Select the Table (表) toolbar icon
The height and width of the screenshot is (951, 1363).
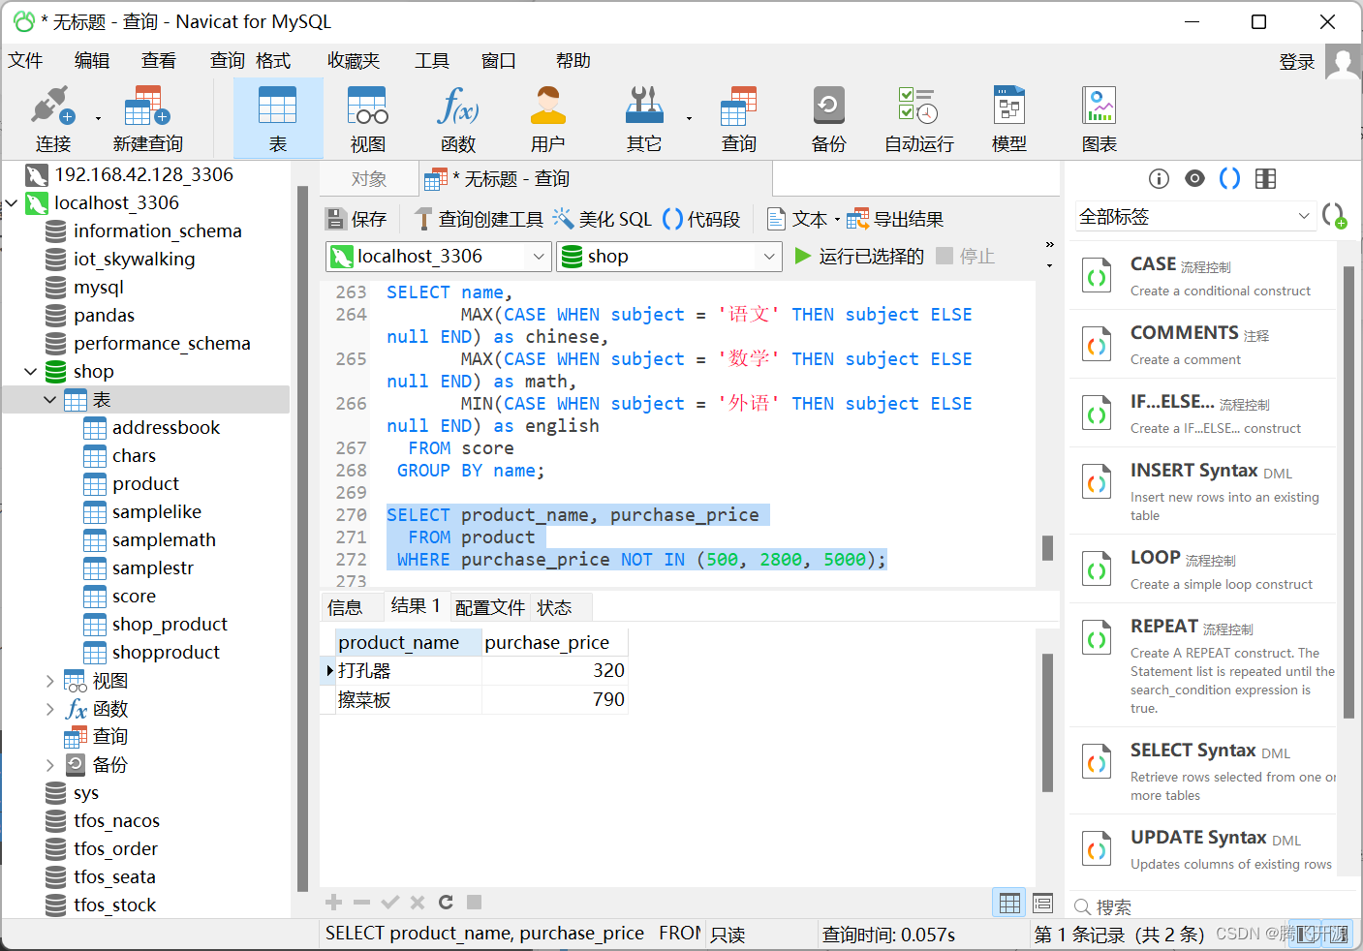click(x=278, y=119)
